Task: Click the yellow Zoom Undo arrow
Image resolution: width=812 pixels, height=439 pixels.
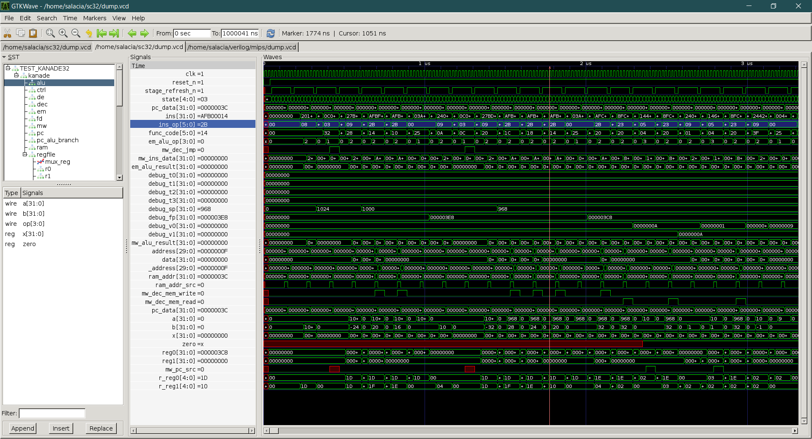Action: 89,33
